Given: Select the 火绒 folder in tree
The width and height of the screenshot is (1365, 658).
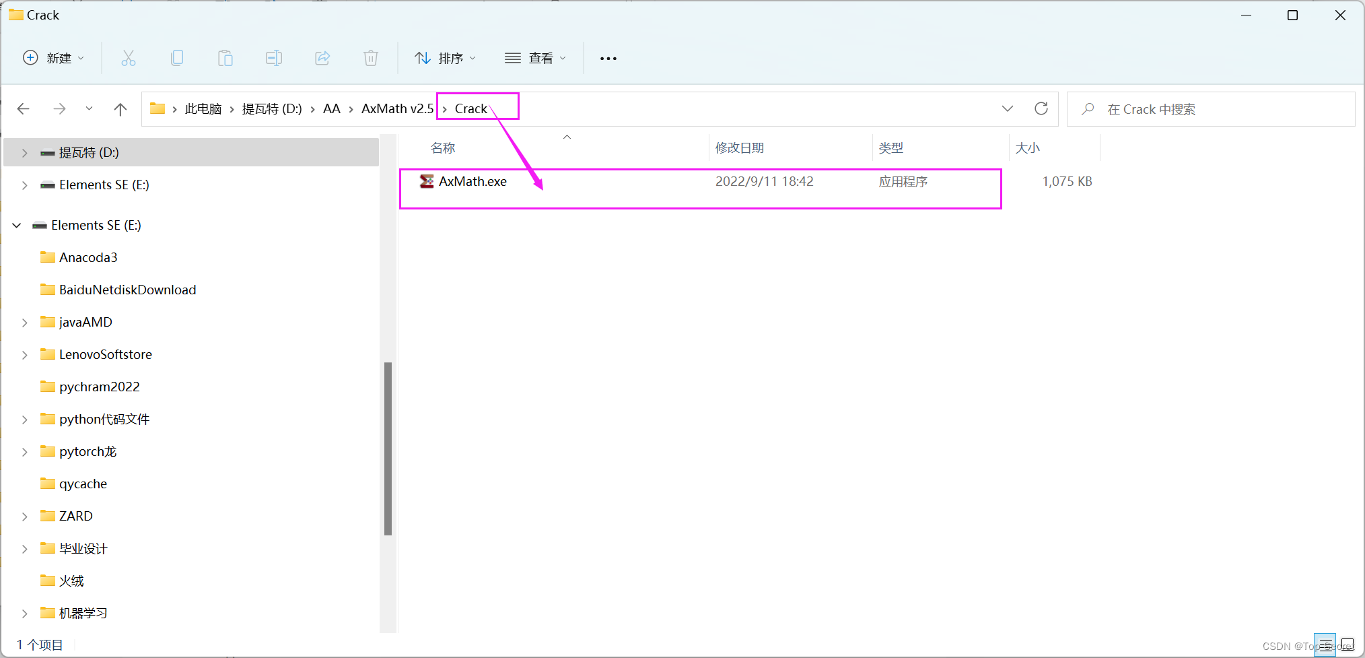Looking at the screenshot, I should (71, 581).
